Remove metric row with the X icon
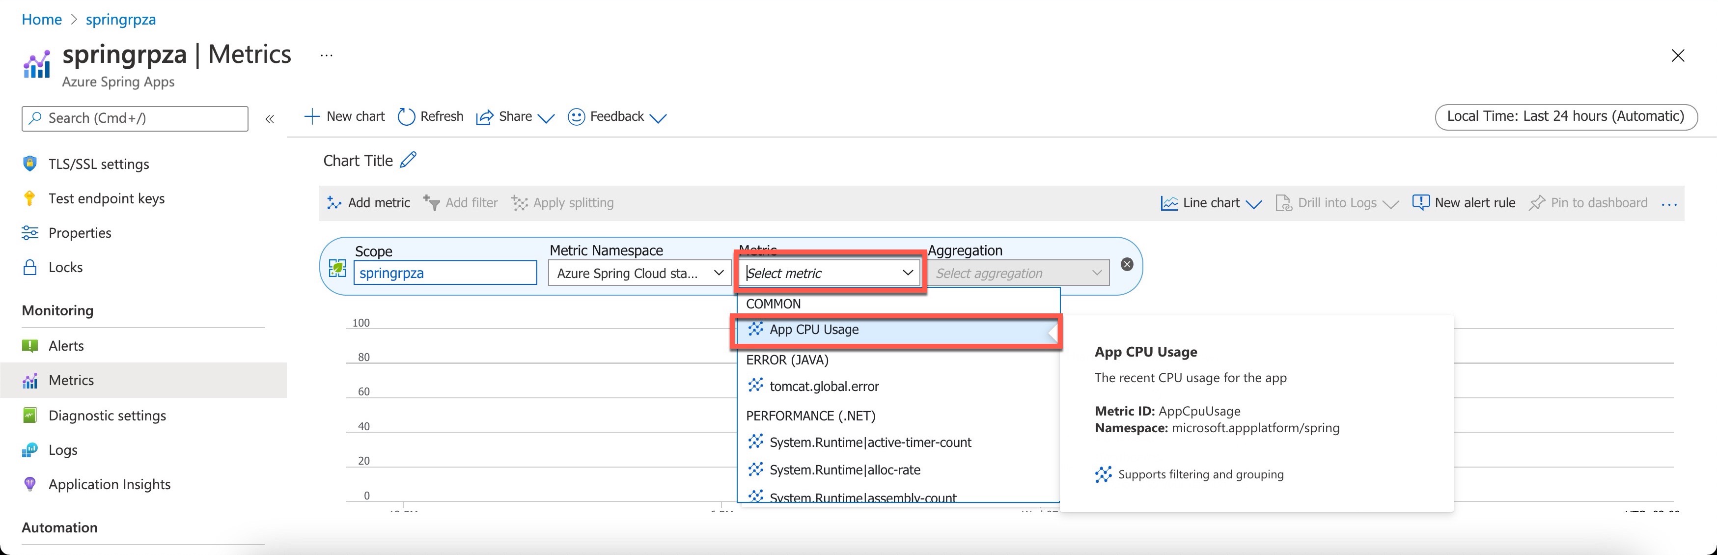 (x=1127, y=264)
